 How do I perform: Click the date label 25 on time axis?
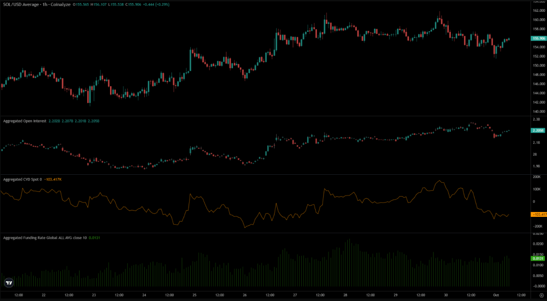[194, 295]
